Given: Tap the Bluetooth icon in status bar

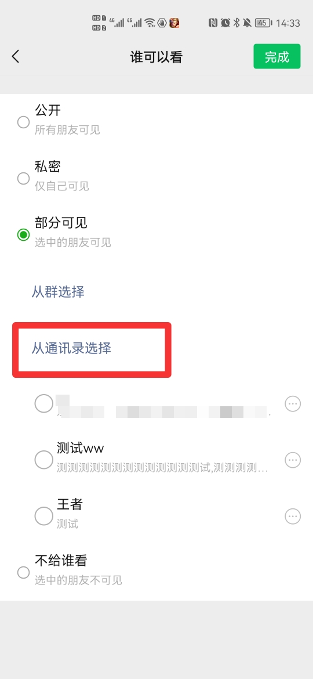Looking at the screenshot, I should [x=236, y=23].
